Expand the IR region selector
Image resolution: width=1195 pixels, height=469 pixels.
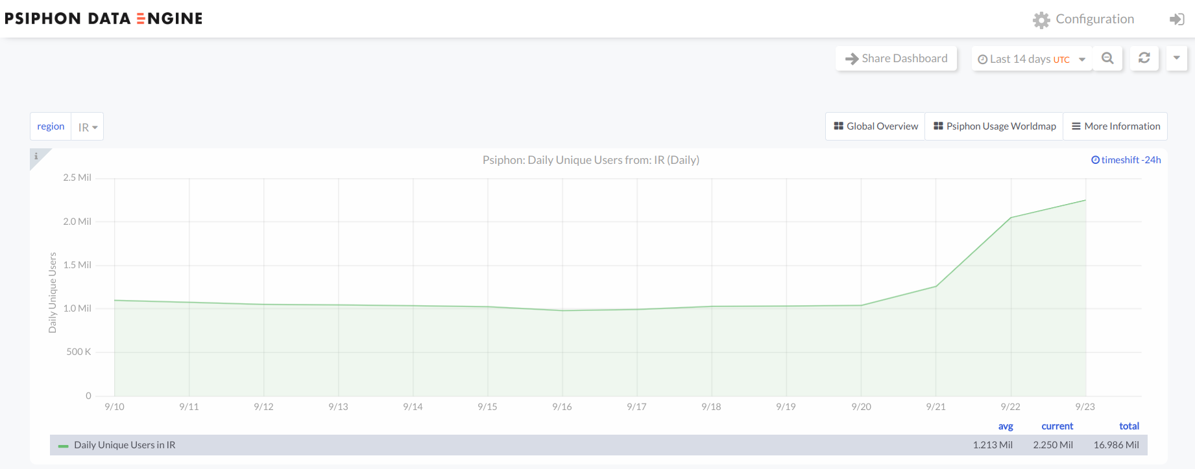pos(88,127)
